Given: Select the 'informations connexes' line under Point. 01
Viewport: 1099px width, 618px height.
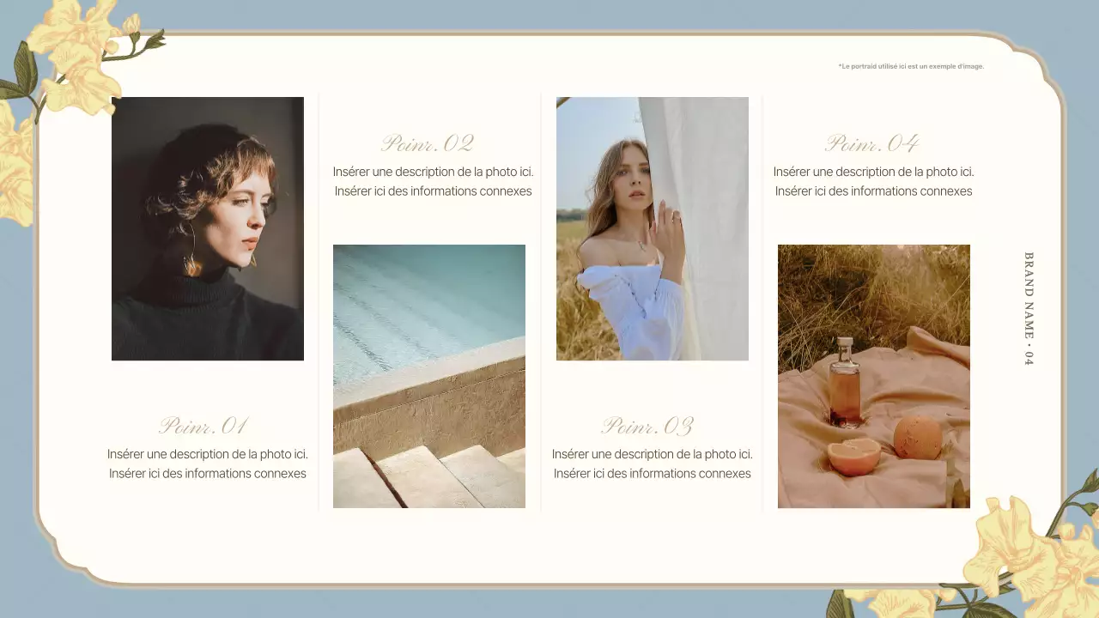Looking at the screenshot, I should (208, 474).
